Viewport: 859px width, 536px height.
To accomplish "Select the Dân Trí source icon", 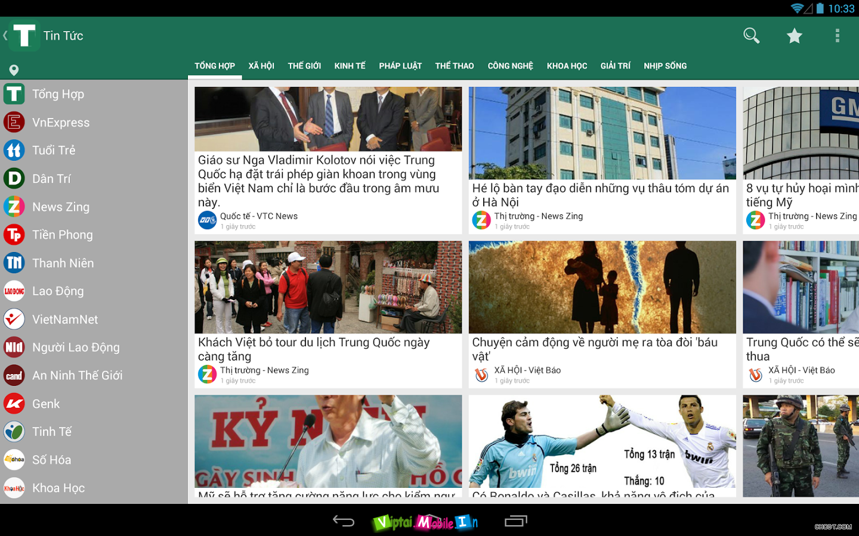I will 14,179.
